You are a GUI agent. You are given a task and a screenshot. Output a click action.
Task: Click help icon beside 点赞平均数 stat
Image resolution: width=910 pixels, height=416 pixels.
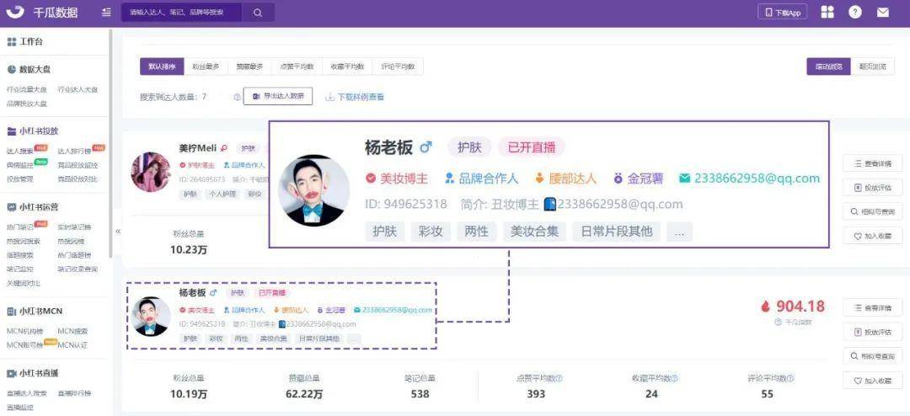559,378
